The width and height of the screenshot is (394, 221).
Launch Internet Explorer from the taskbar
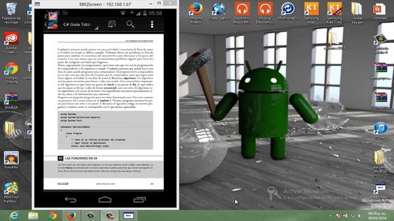tap(14, 215)
